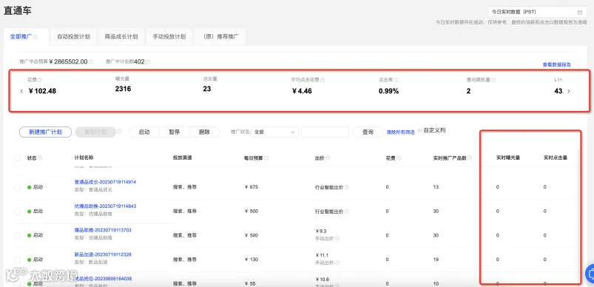Check the box for 爆品助推-20230719113703

pyautogui.click(x=18, y=235)
